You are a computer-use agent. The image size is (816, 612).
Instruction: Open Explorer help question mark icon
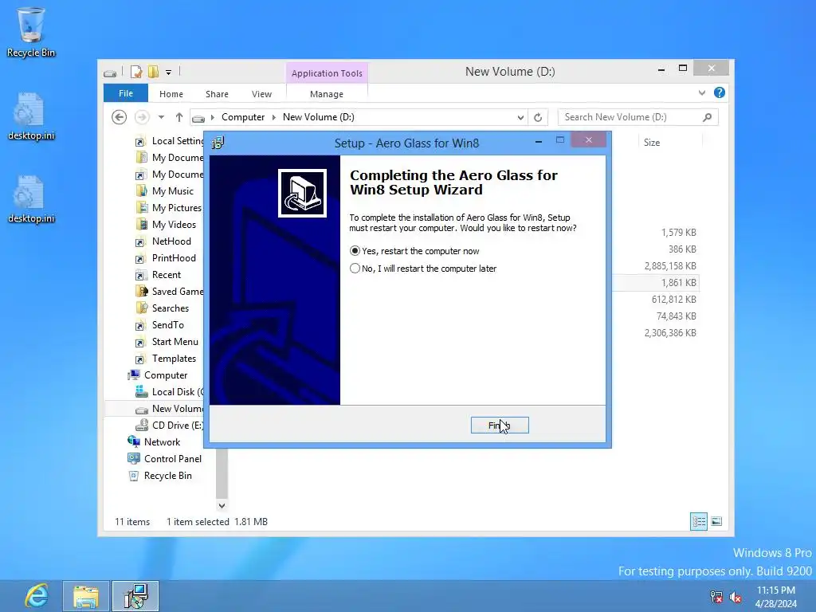[x=720, y=92]
